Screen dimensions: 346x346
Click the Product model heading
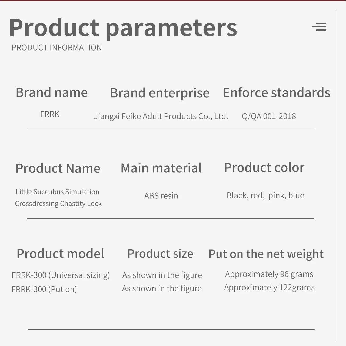pyautogui.click(x=60, y=254)
